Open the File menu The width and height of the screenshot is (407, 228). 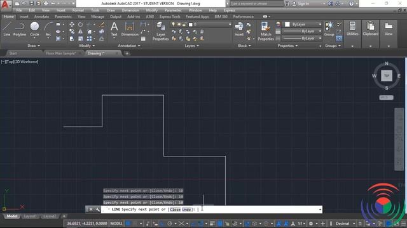(19, 10)
